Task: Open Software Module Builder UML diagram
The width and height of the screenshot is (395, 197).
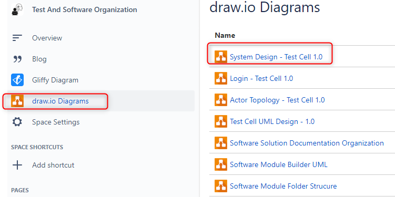Action: 279,165
